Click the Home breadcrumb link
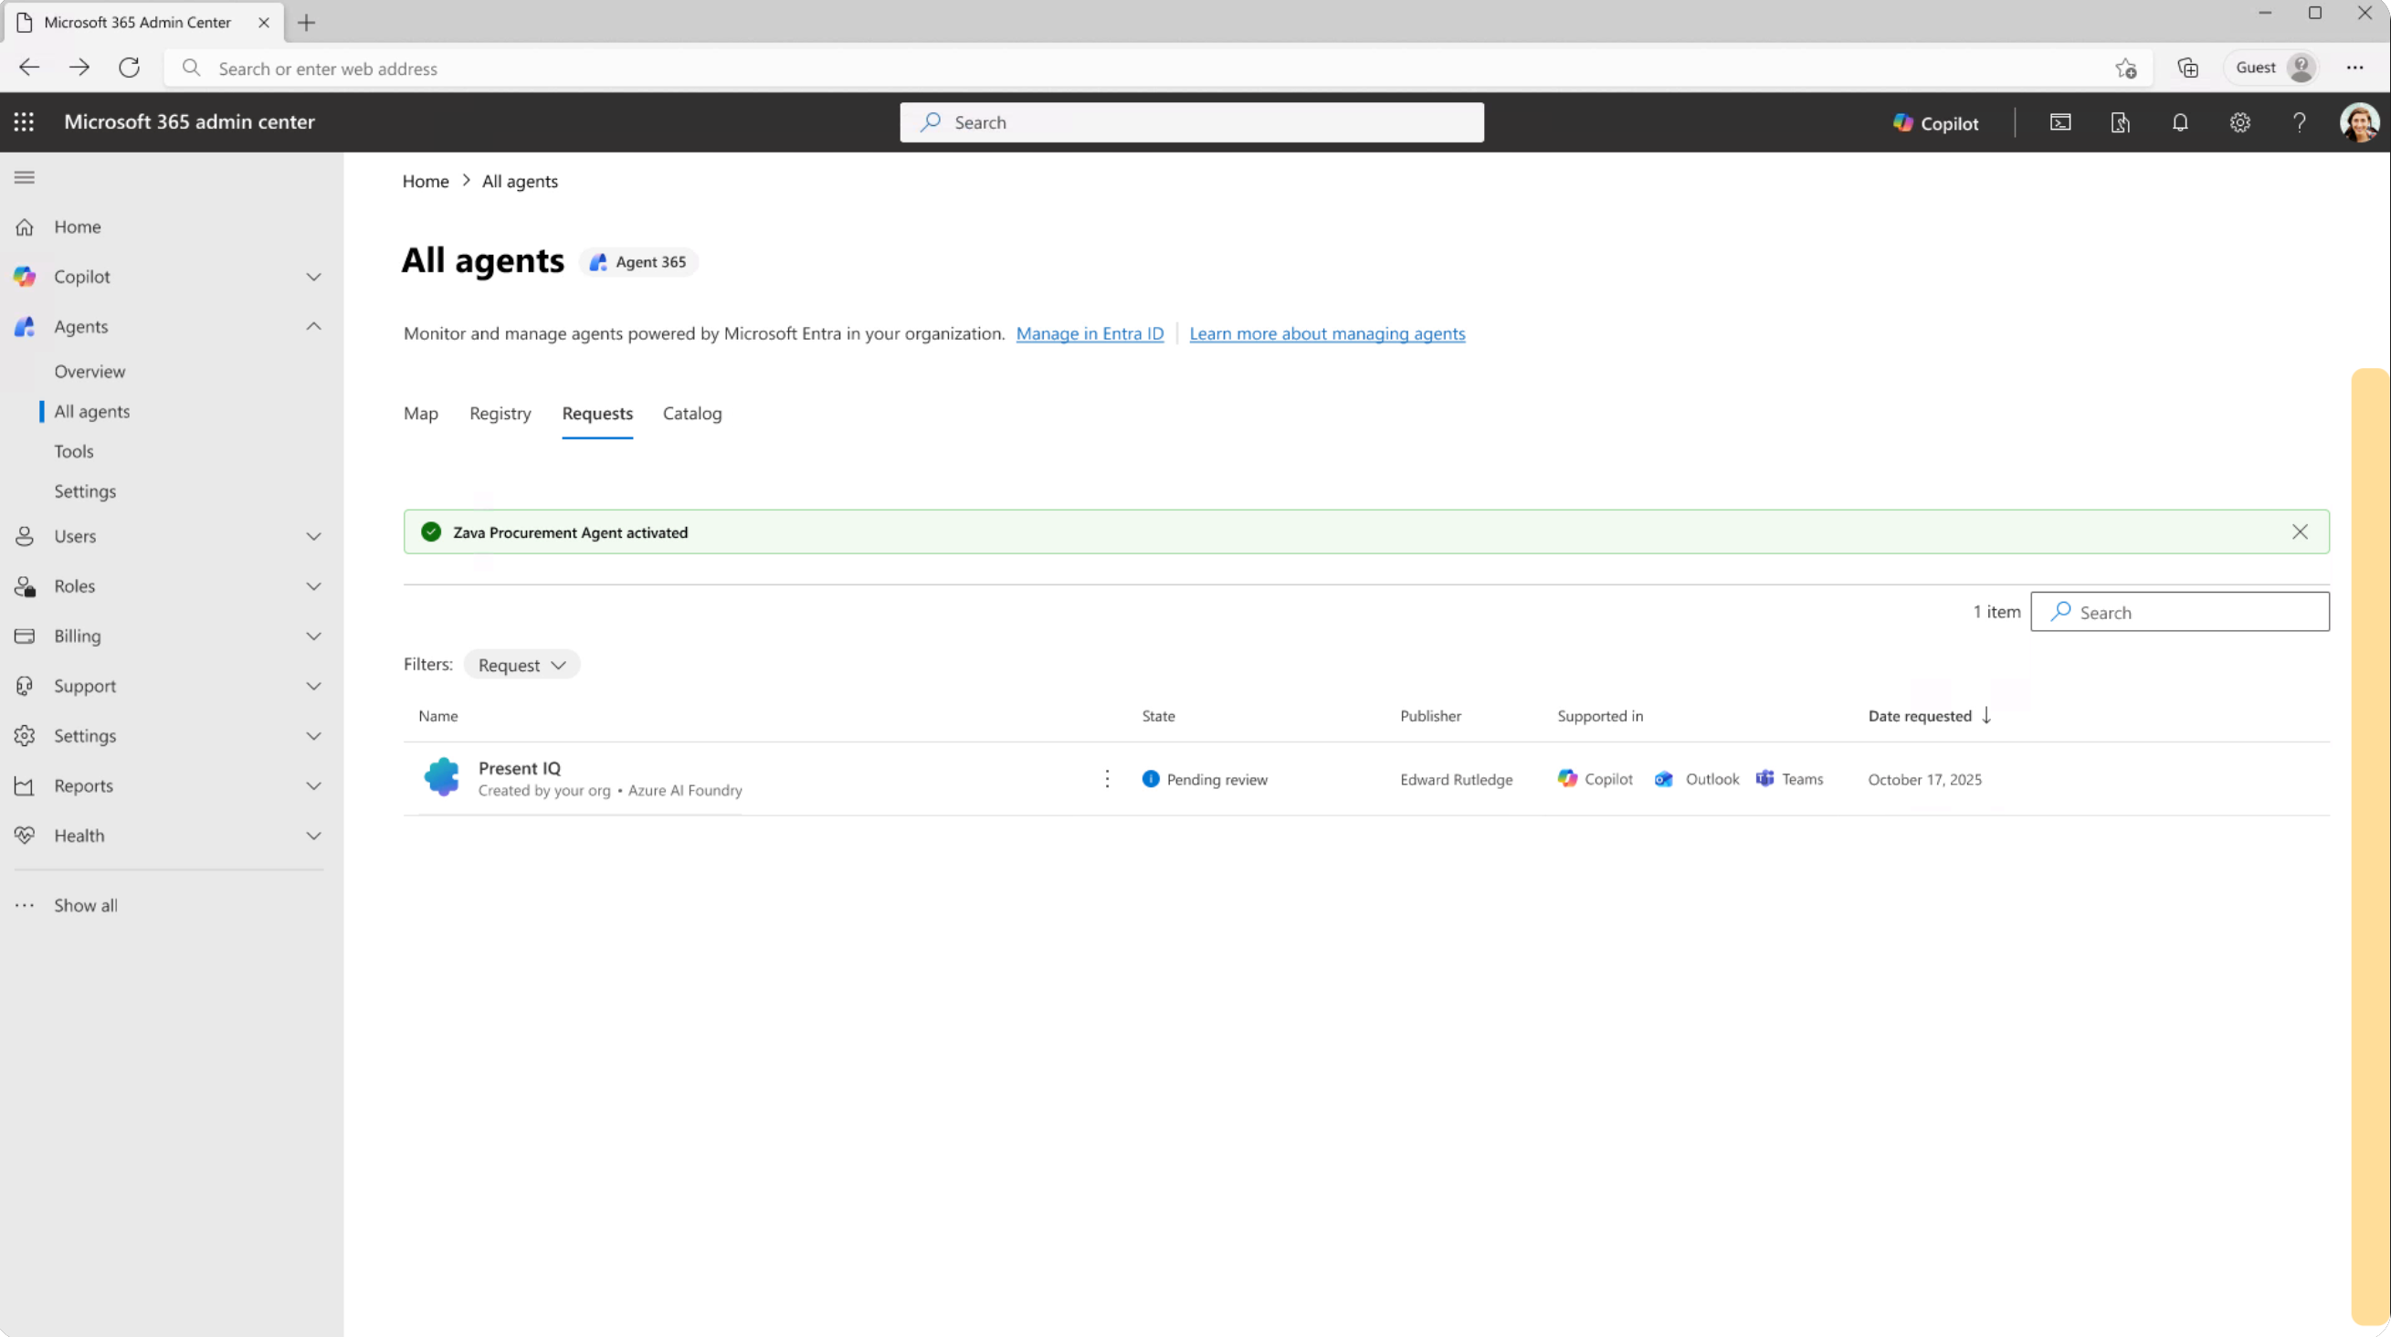Image resolution: width=2391 pixels, height=1337 pixels. pos(426,181)
